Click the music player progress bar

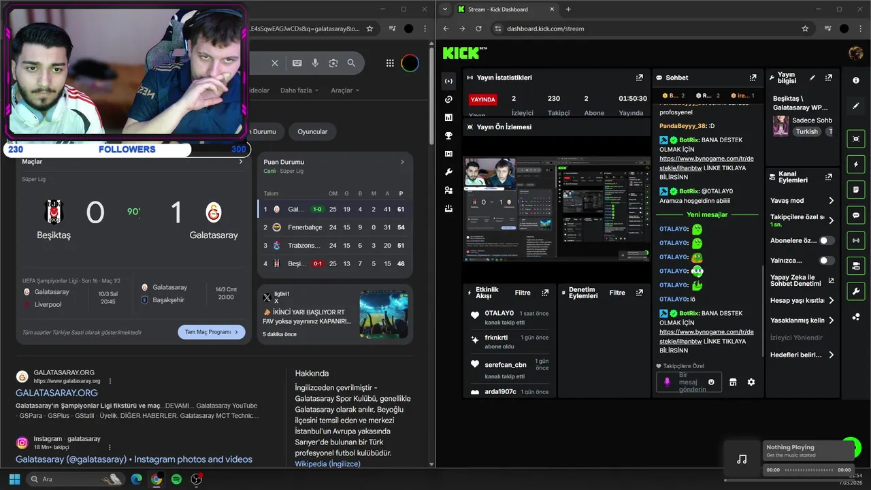pyautogui.click(x=808, y=470)
